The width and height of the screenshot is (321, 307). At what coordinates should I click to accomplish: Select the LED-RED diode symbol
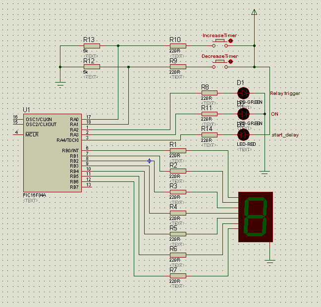[x=243, y=135]
